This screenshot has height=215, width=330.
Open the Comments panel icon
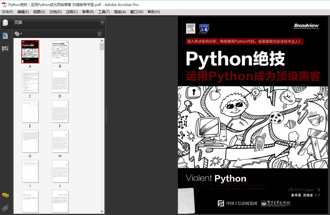coord(5,195)
